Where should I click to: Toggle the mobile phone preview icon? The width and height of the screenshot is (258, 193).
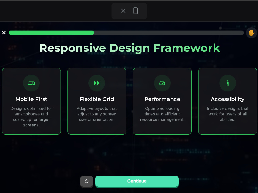pyautogui.click(x=135, y=11)
